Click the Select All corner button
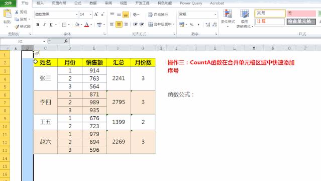Image resolution: width=321 pixels, height=181 pixels. pos(5,48)
